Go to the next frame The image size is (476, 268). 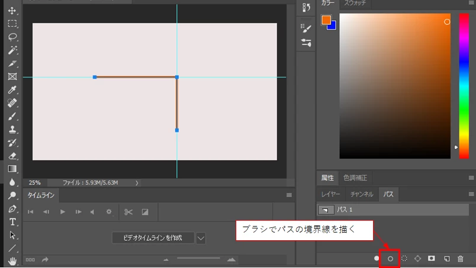(x=78, y=212)
